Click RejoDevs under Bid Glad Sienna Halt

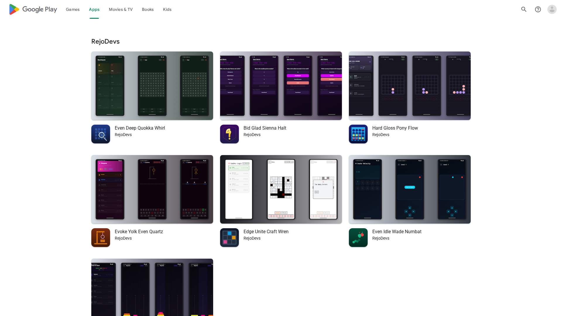(252, 135)
